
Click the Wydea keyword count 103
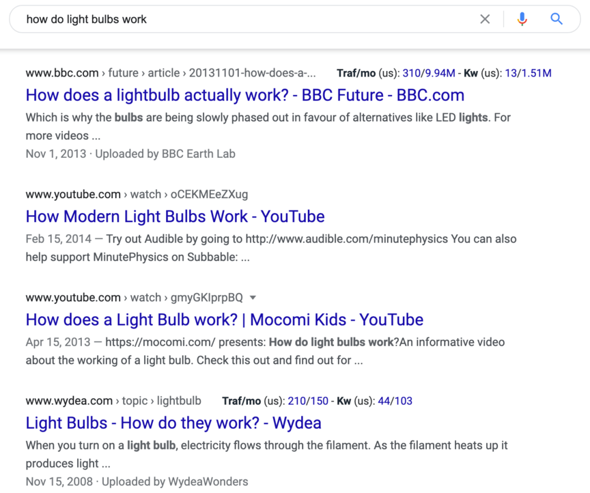(403, 401)
